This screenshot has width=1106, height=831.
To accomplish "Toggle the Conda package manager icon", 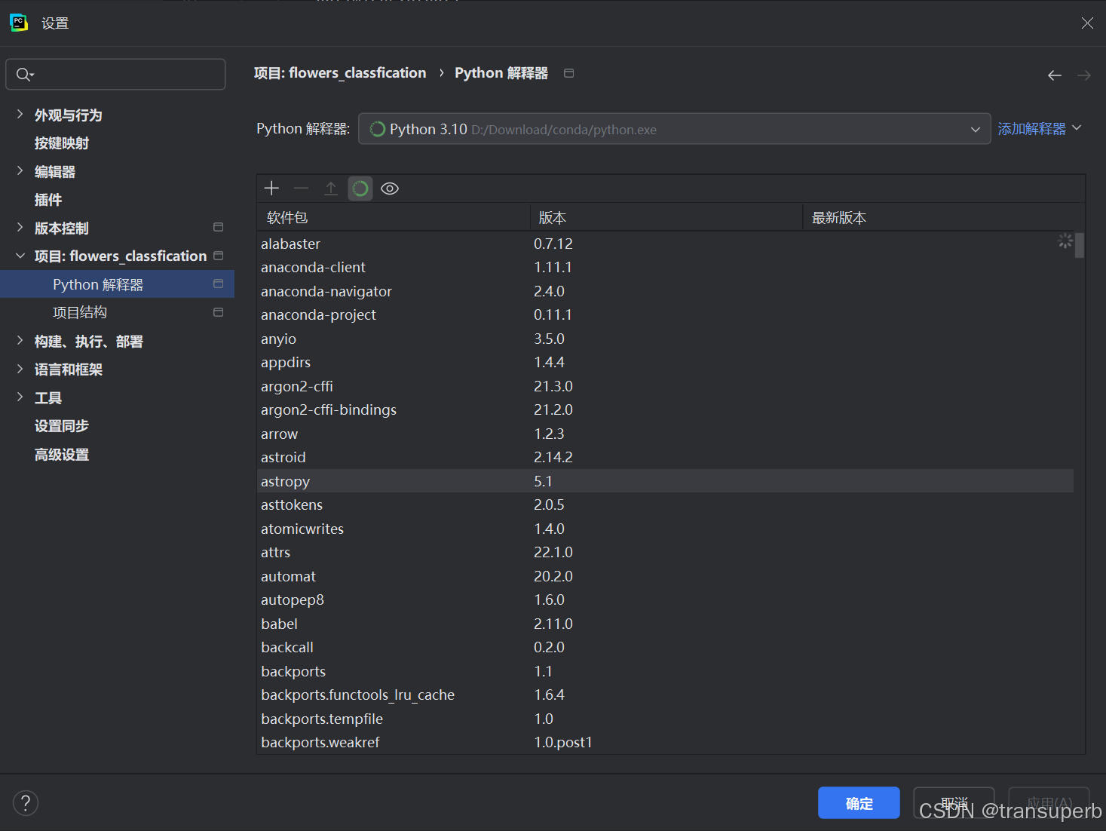I will point(360,189).
